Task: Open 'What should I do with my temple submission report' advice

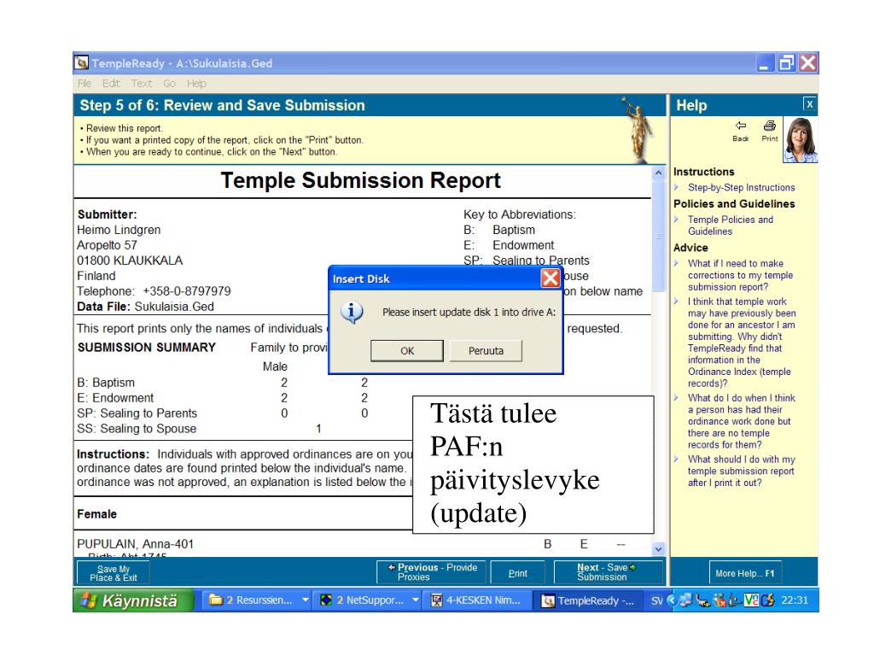Action: tap(742, 471)
